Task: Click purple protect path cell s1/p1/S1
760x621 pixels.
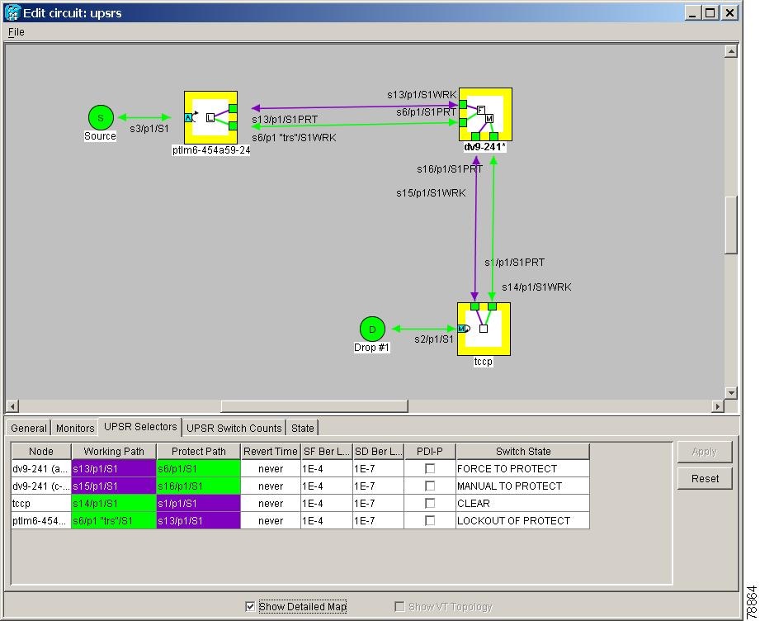Action: [x=198, y=504]
